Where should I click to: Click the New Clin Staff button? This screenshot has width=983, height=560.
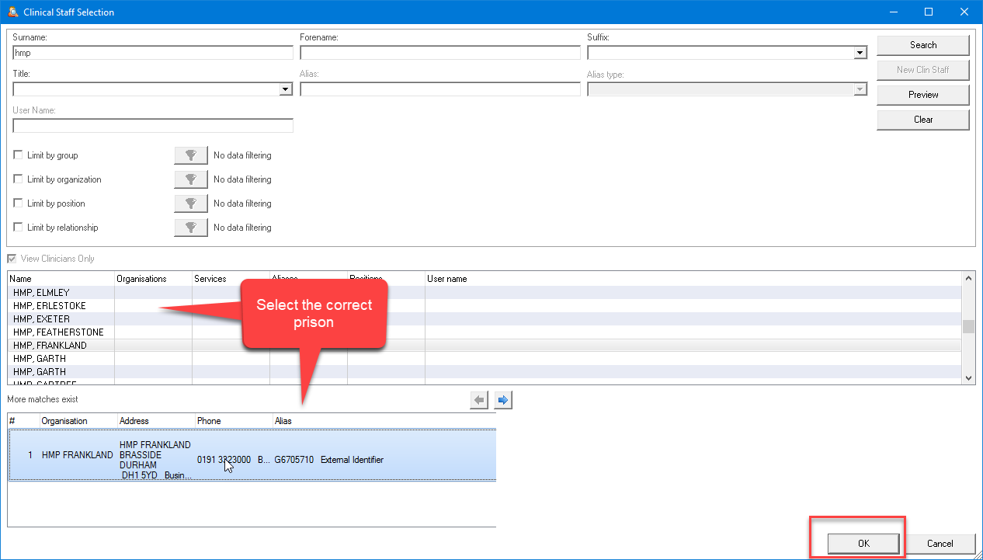click(923, 70)
